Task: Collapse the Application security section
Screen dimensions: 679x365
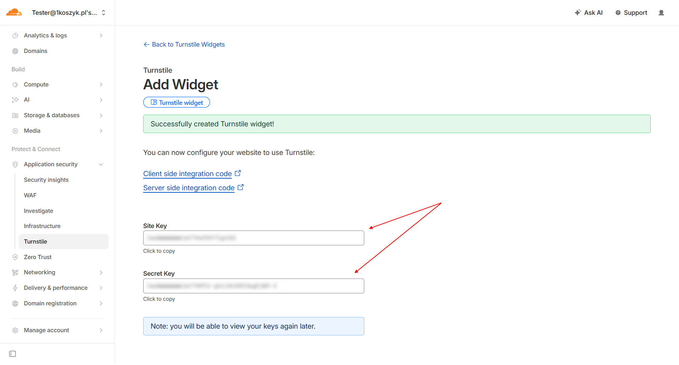Action: [101, 164]
